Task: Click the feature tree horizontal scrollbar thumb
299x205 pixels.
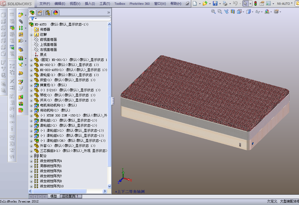Action: pos(59,191)
